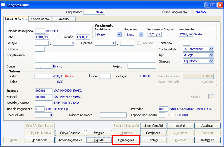The image size is (224, 147).
Task: Focus the Histórico code field
Action: coord(39,49)
